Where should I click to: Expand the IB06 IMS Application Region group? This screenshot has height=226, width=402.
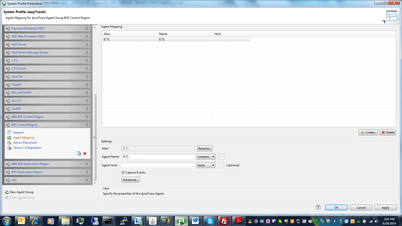87,164
